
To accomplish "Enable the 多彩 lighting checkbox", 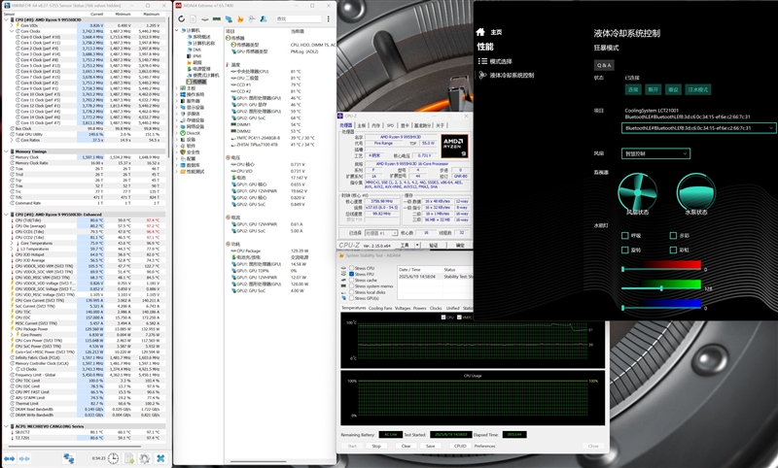I will pos(673,234).
